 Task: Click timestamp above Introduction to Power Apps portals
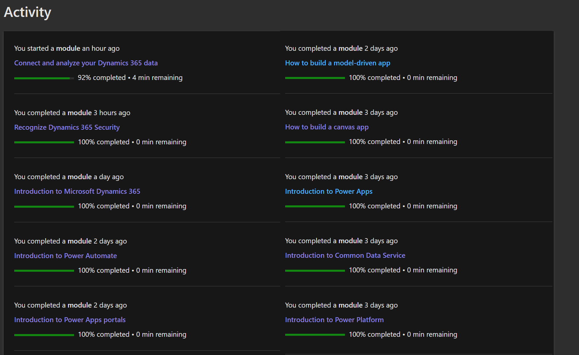(x=70, y=305)
